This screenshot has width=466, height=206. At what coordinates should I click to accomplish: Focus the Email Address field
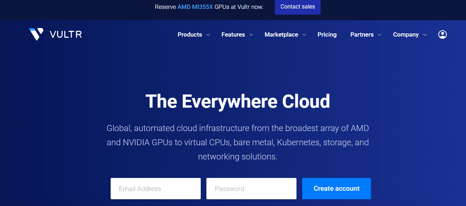(156, 189)
